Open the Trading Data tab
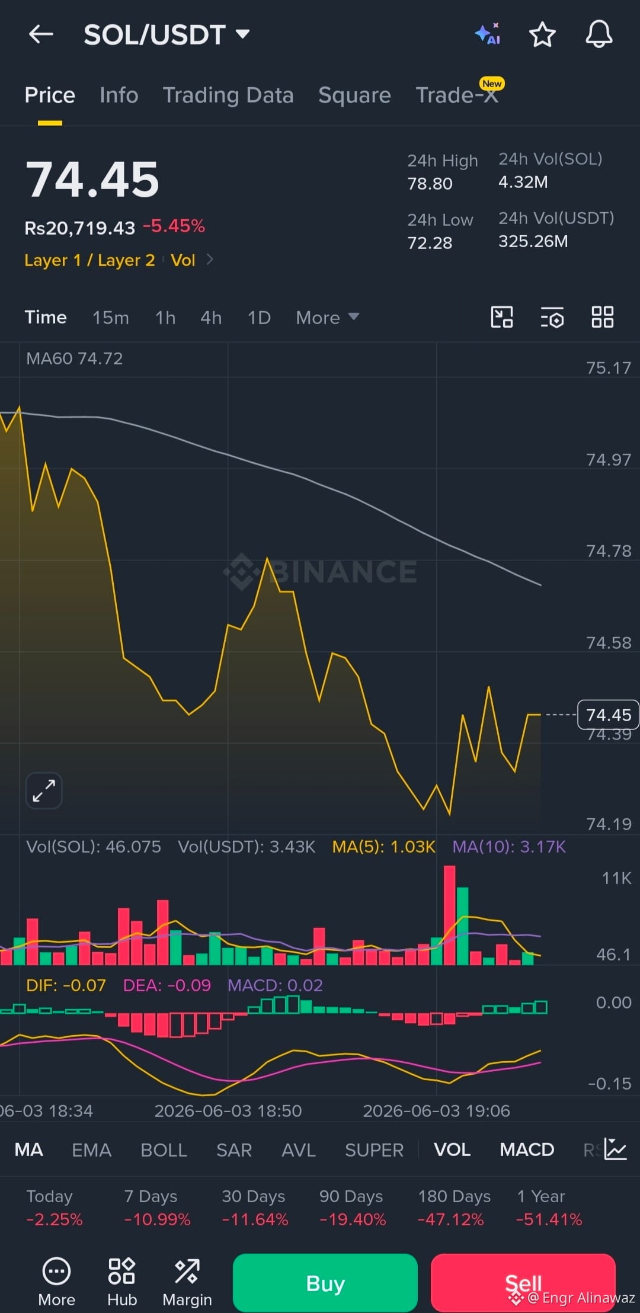The height and width of the screenshot is (1313, 640). 228,95
